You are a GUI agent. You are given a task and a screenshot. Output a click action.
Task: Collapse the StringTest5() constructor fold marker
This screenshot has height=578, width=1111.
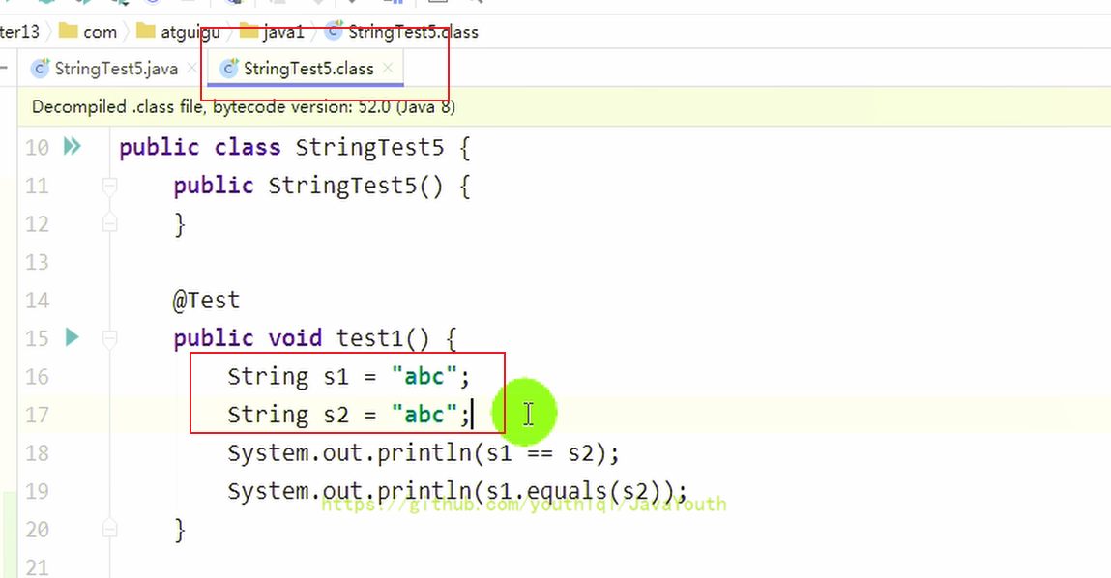point(110,186)
